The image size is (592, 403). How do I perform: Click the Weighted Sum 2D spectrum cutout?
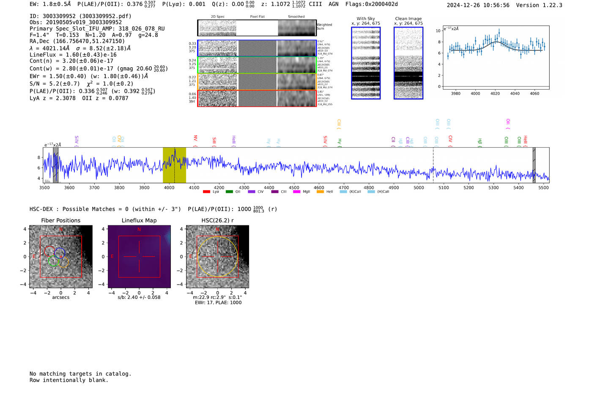tap(257, 28)
